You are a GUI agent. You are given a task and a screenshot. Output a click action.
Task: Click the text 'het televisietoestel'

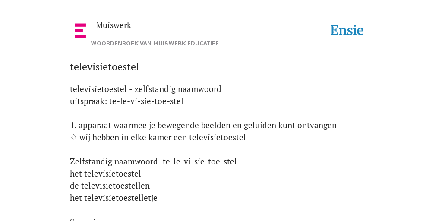[105, 174]
